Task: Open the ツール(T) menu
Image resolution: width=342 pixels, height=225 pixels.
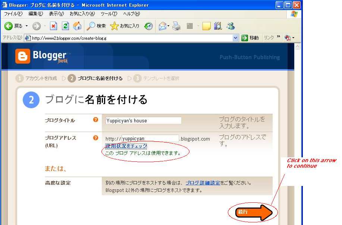Action: coord(109,14)
